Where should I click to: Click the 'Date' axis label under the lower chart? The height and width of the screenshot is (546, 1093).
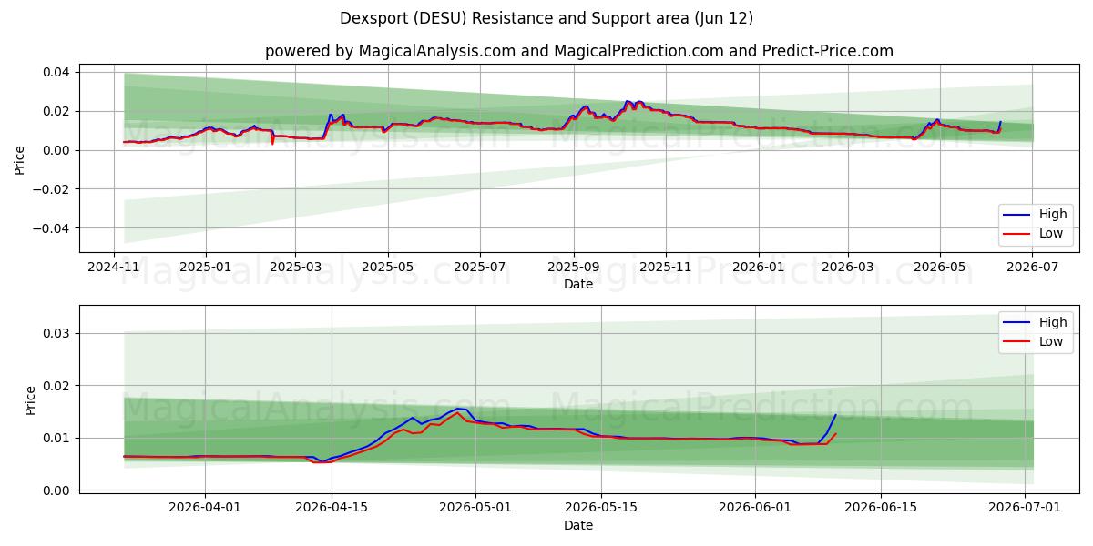point(578,525)
